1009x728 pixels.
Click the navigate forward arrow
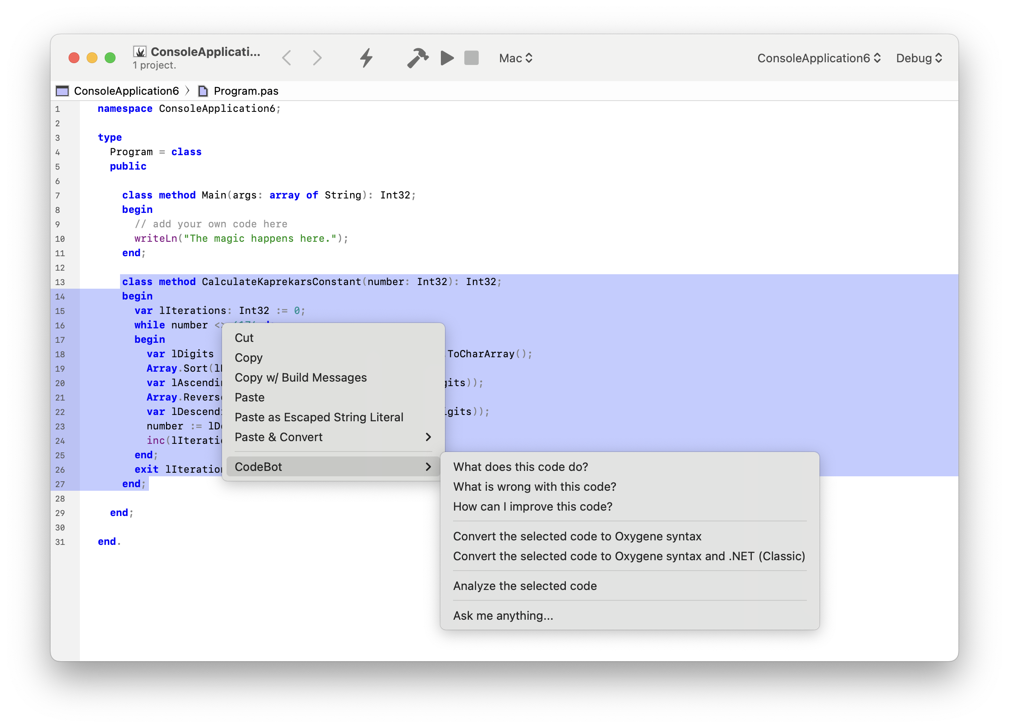(x=317, y=58)
